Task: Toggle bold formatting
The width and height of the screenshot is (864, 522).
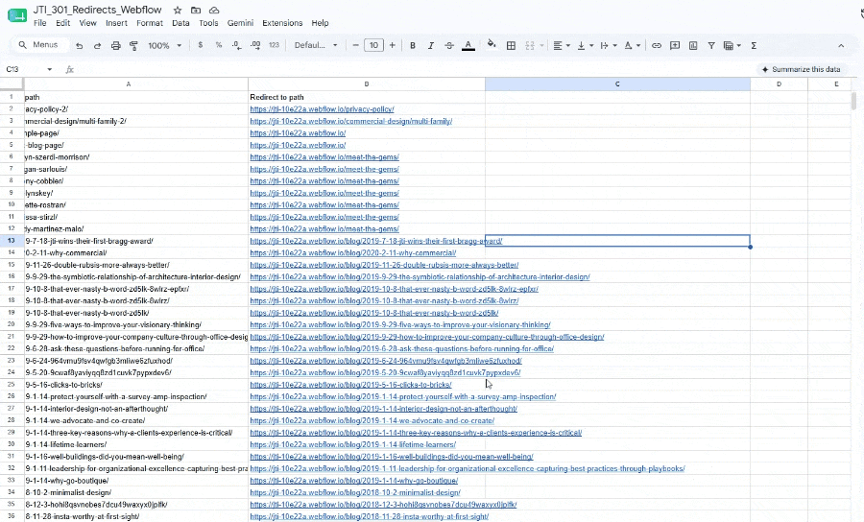Action: click(413, 46)
